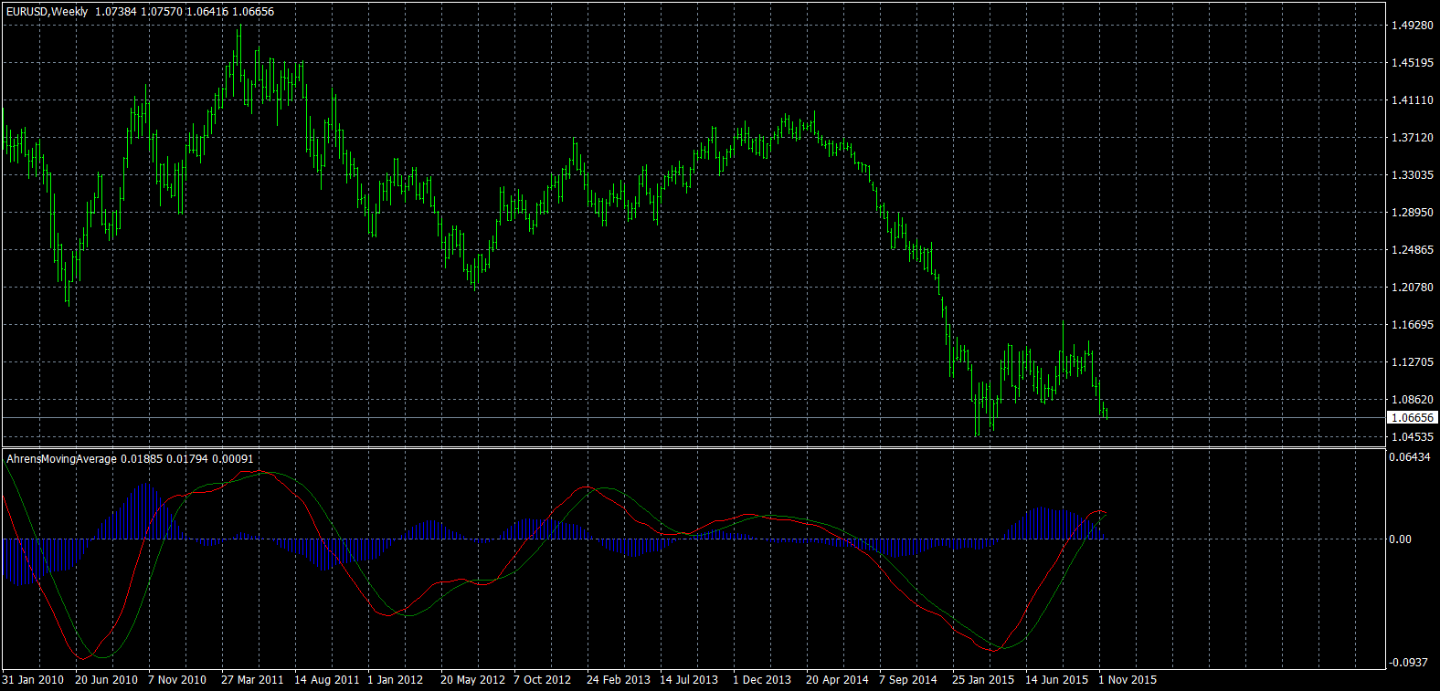Click the 1 Jan 2012 date label
The height and width of the screenshot is (691, 1440).
[x=396, y=680]
